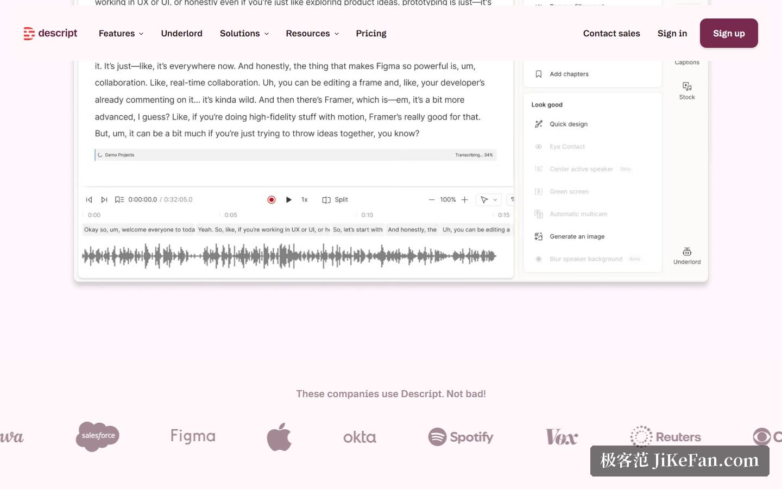Select the Quick design wand icon

tap(539, 124)
